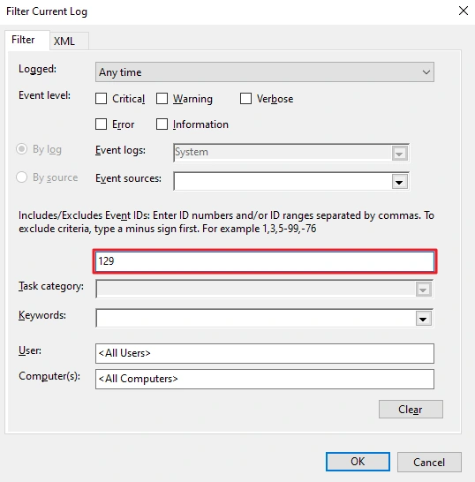Open the Logged time dropdown

coord(264,72)
